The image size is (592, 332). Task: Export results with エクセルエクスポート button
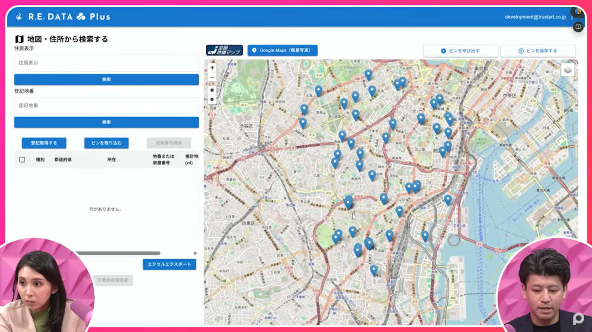click(169, 264)
